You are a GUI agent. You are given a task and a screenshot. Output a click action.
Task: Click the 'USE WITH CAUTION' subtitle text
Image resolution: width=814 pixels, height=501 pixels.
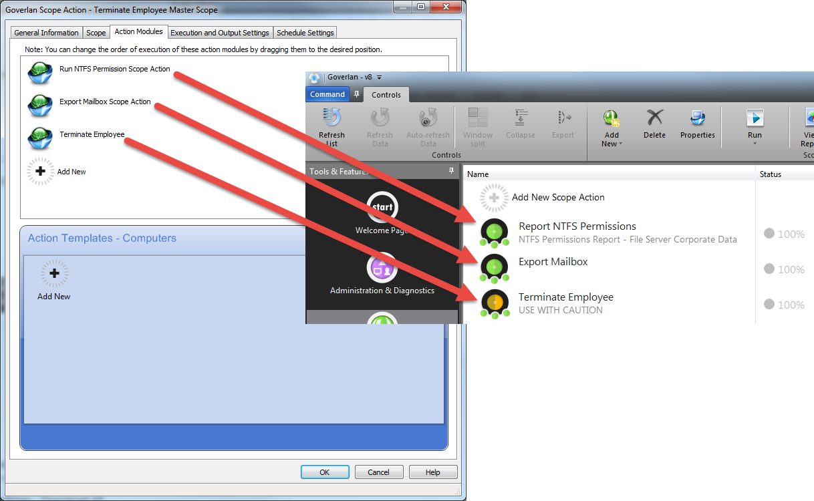coord(561,310)
